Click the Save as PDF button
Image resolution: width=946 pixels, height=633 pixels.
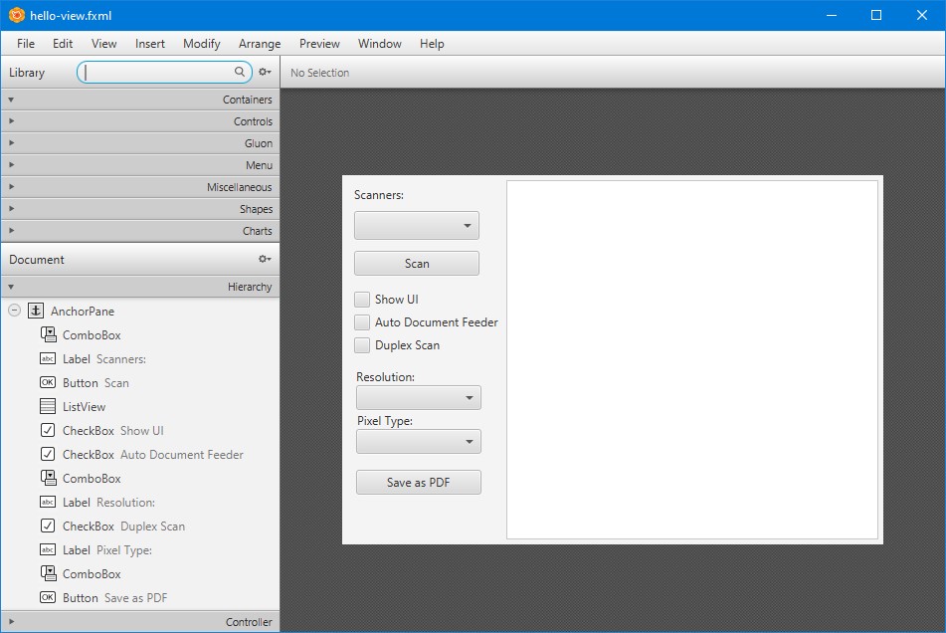click(419, 483)
